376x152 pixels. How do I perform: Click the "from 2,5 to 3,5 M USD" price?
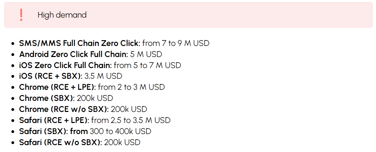coord(131,120)
